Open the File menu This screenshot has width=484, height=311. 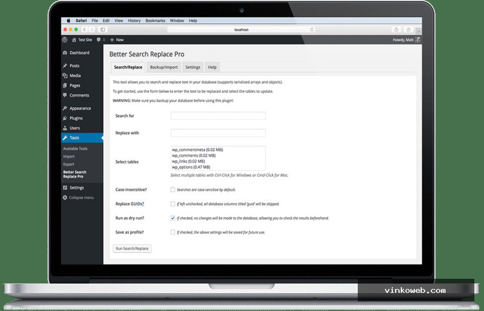click(95, 21)
